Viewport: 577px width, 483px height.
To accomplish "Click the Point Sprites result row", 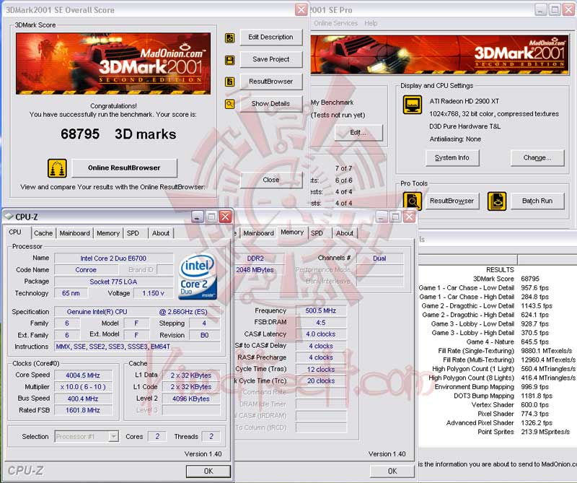I will [x=524, y=432].
